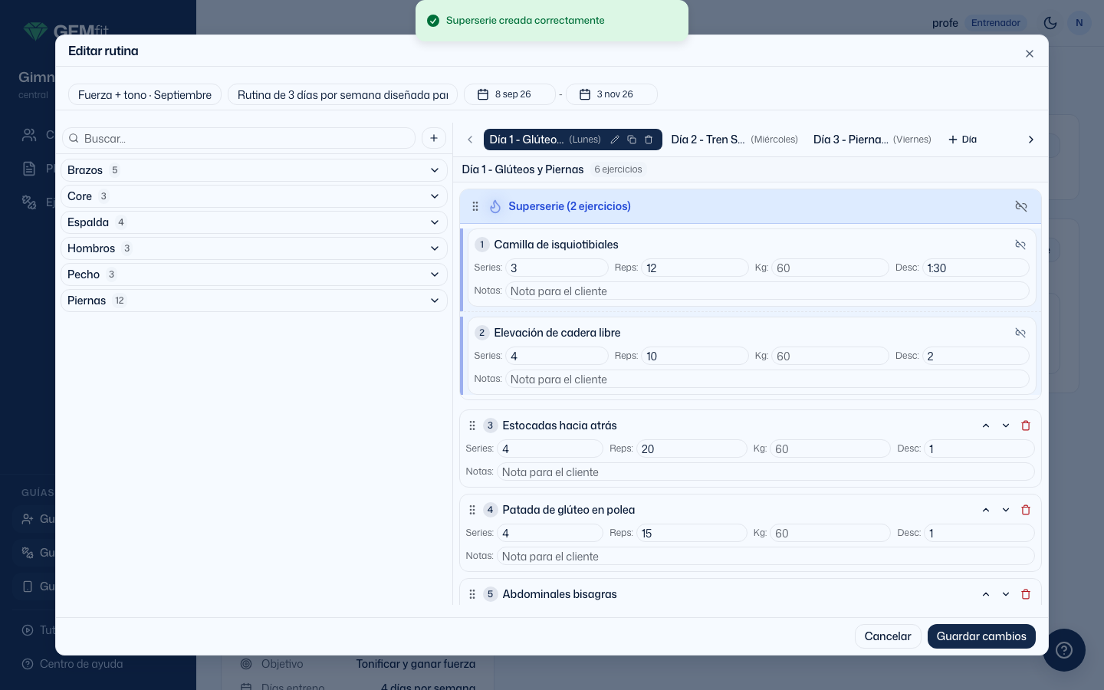Toggle dark mode with the moon icon

click(x=1050, y=23)
